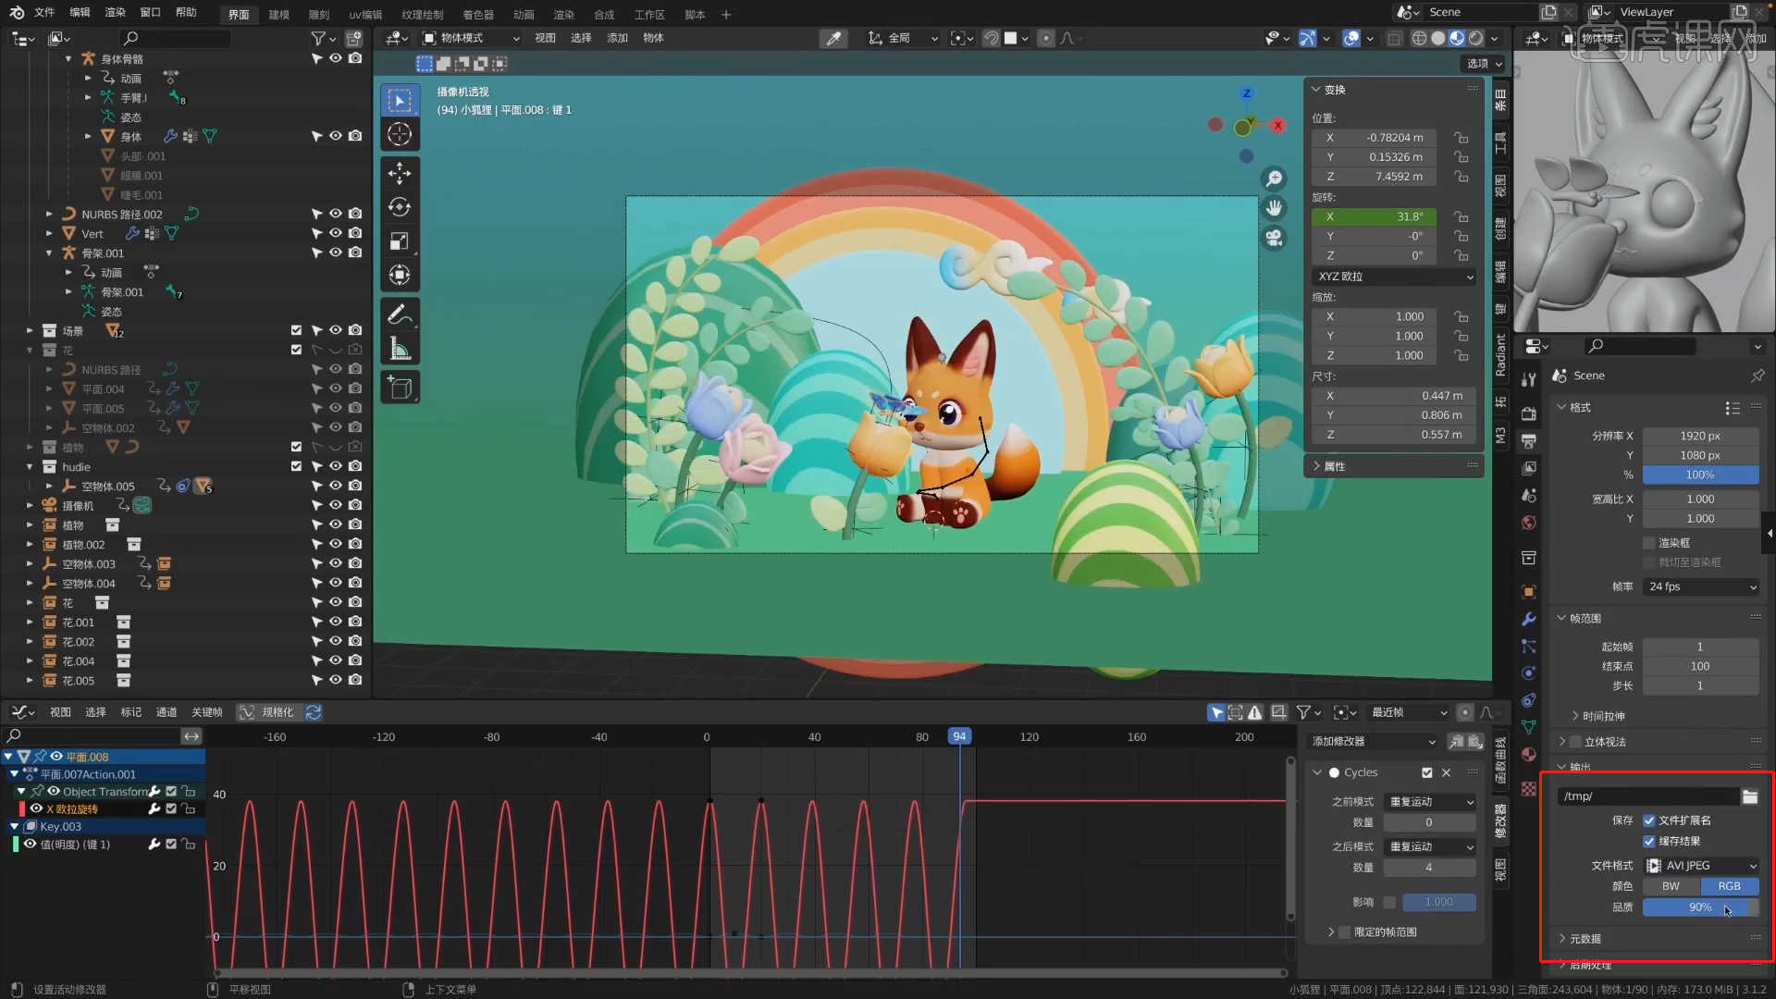Select the Scale tool in viewport toolbar
Screen dimensions: 1776x999
point(400,241)
